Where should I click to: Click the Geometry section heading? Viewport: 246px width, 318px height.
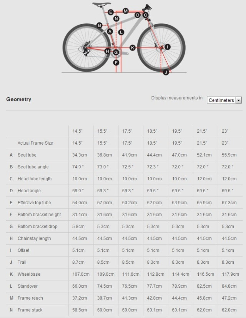click(18, 99)
